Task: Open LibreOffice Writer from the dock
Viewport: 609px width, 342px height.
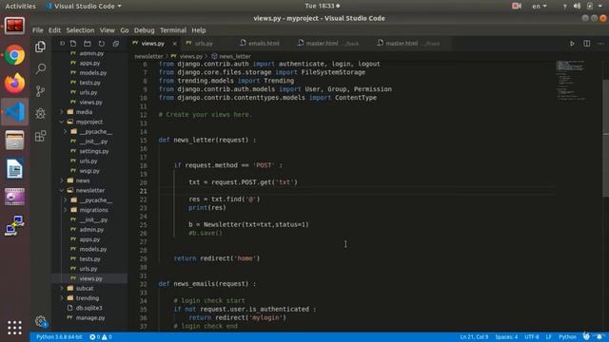Action: pyautogui.click(x=15, y=169)
